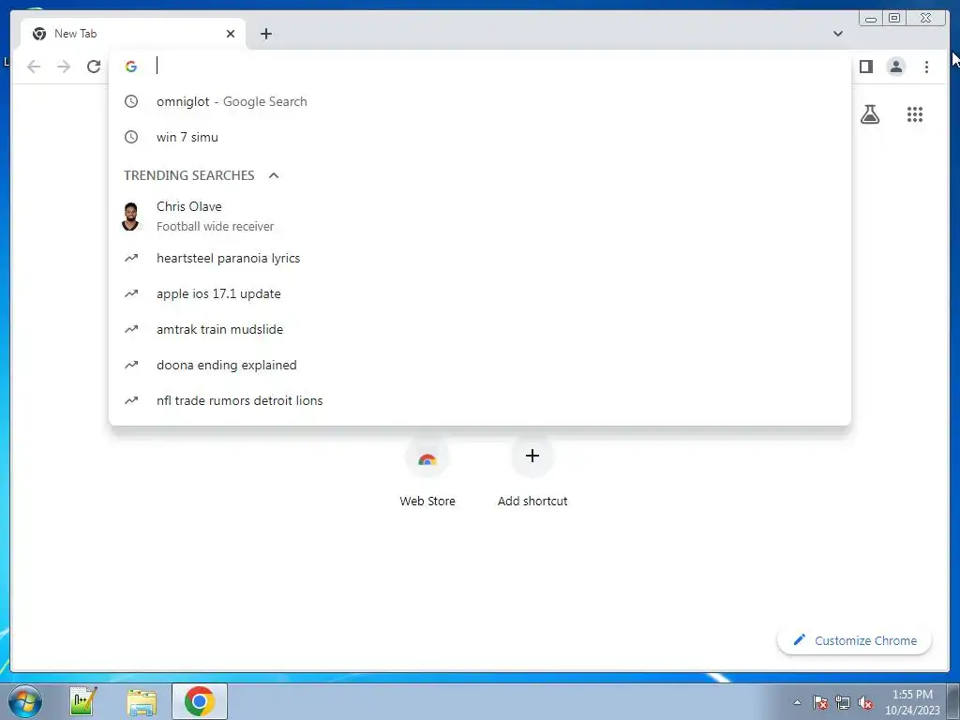Screen dimensions: 960x720
Task: Open a new tab with plus button
Action: [x=265, y=34]
